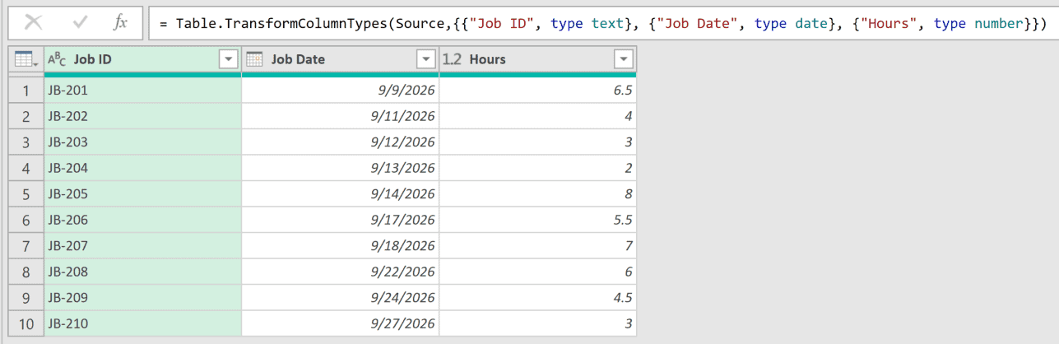
Task: Select row number 6
Action: pos(26,220)
